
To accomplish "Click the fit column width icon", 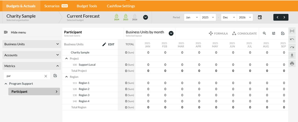I will (x=292, y=31).
